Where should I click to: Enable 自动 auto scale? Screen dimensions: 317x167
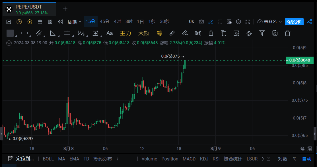[306, 159]
